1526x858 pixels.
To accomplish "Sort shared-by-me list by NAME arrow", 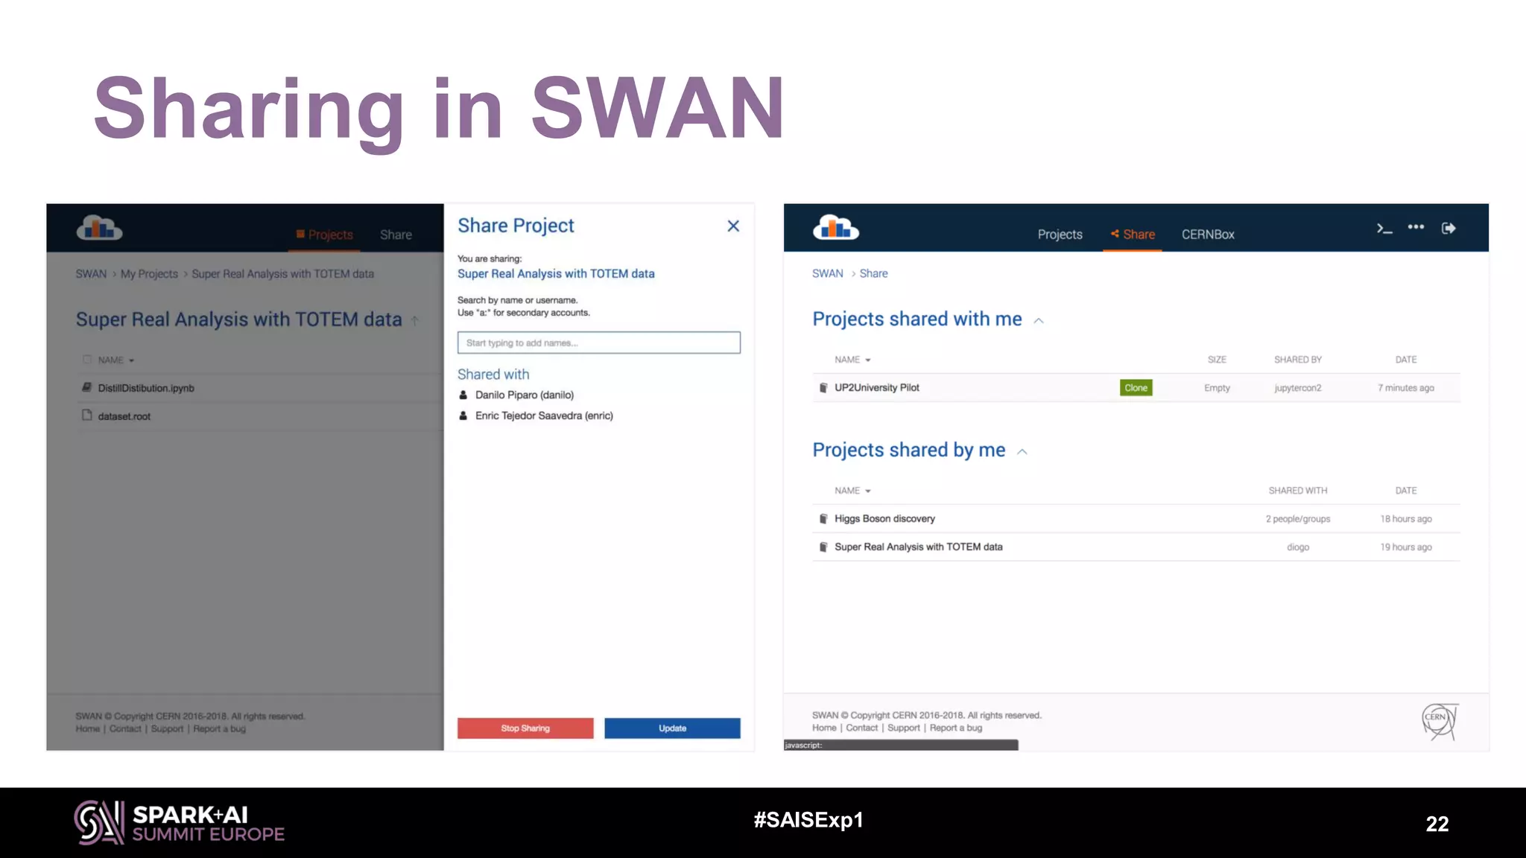I will coord(868,492).
